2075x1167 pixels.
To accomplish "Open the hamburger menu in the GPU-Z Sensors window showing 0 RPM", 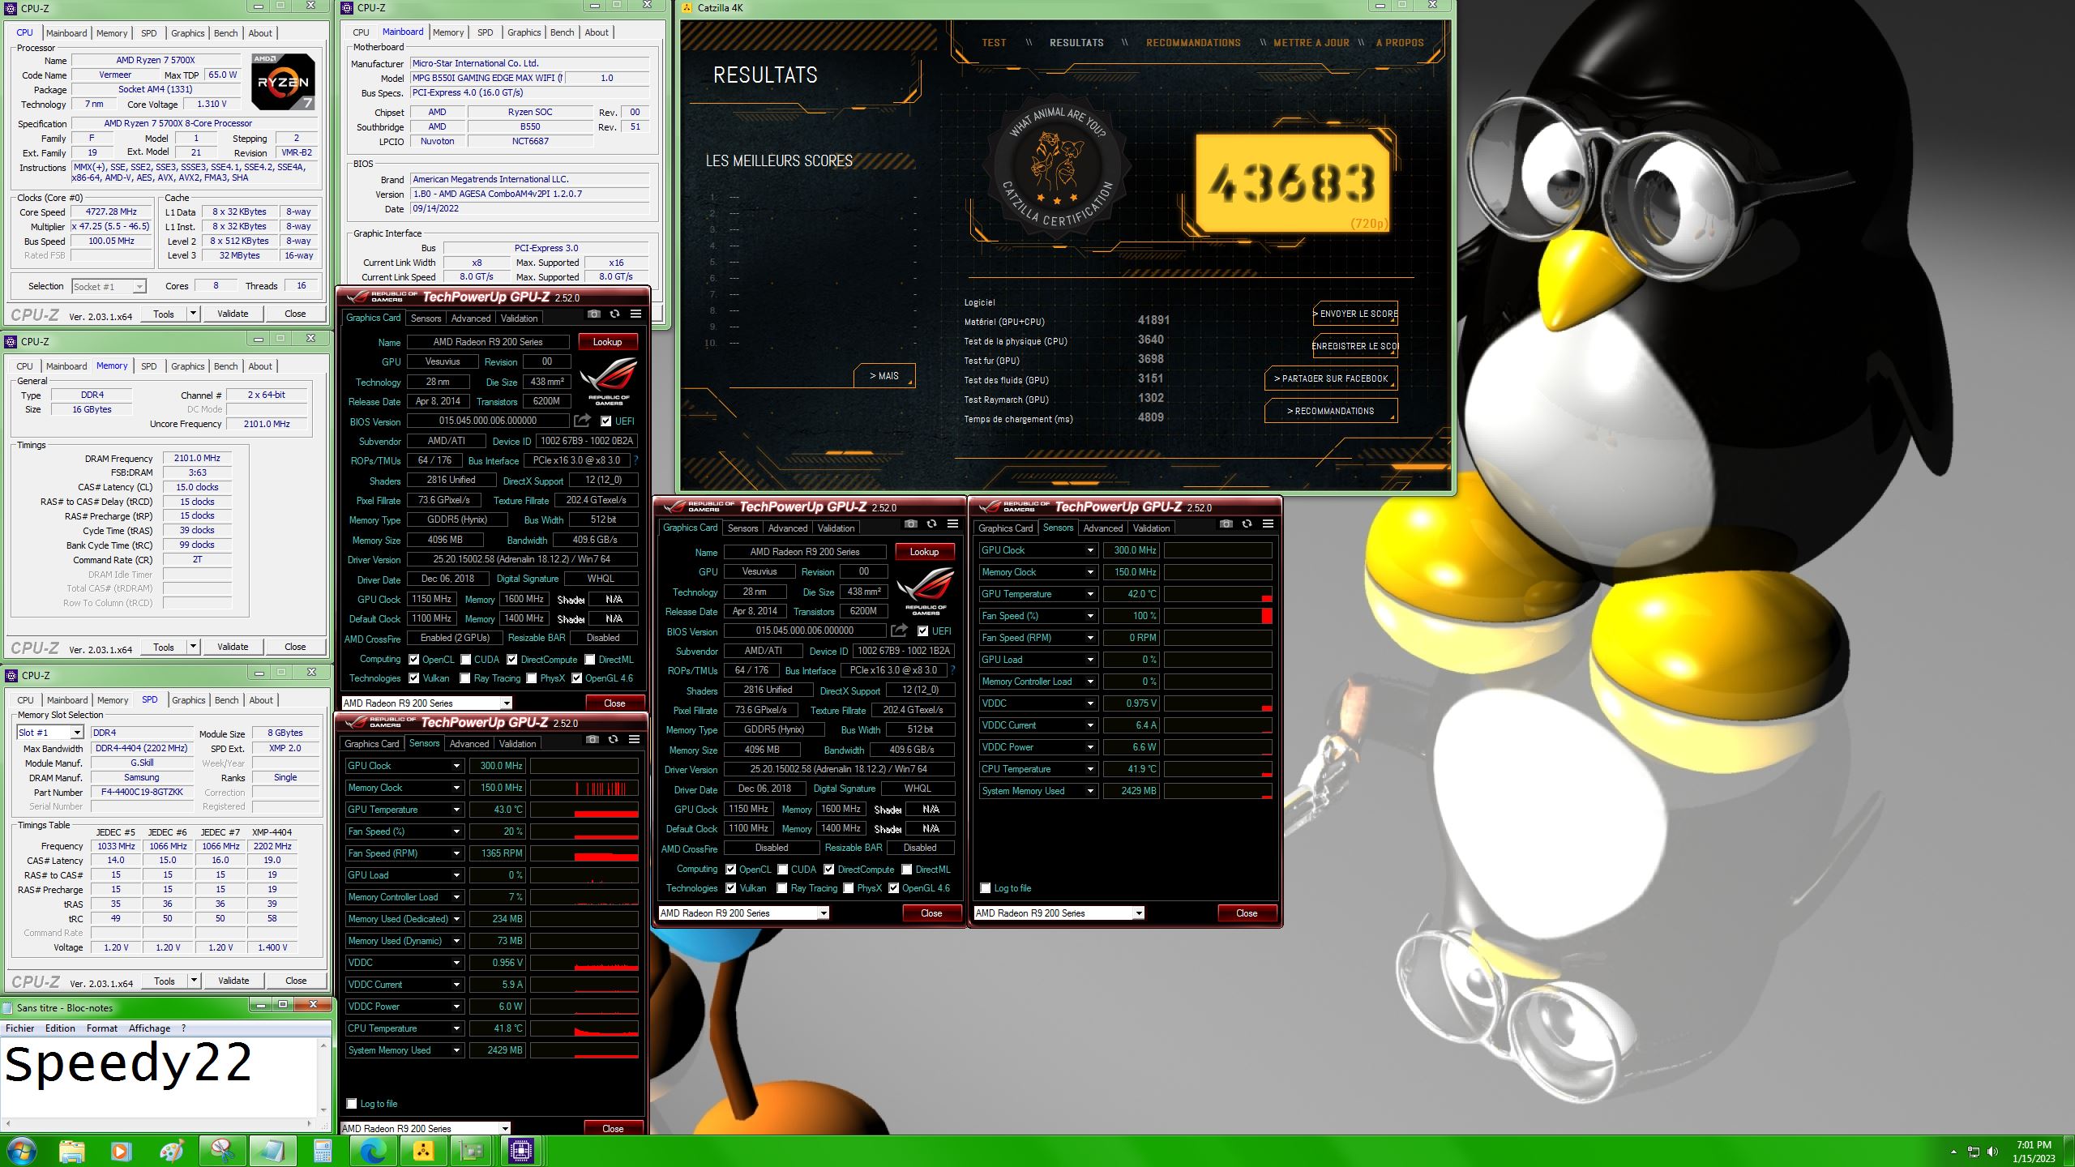I will point(1268,524).
